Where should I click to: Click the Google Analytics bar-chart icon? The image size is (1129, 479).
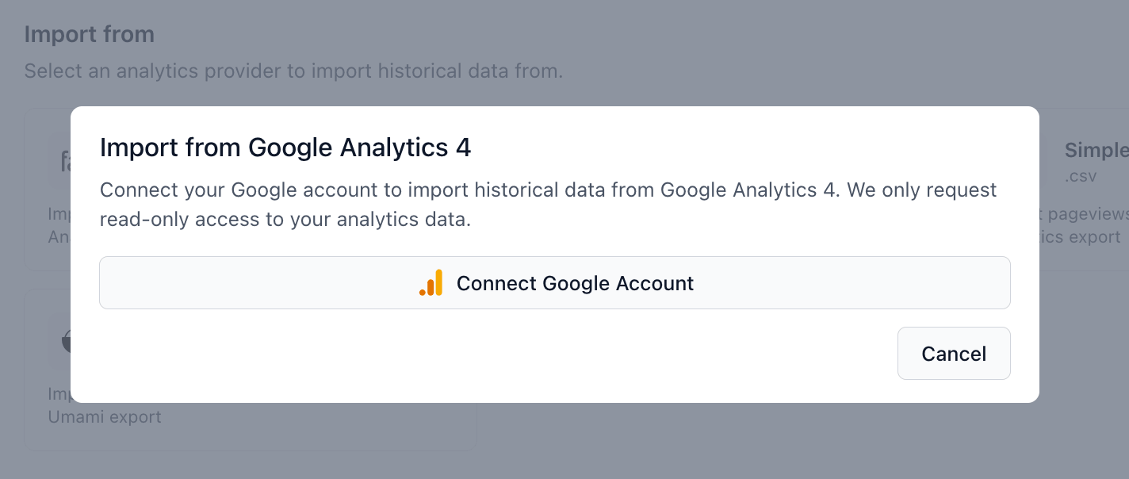click(431, 283)
